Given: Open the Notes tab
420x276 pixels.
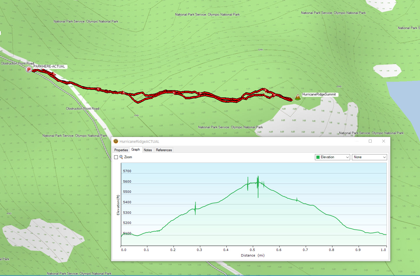Looking at the screenshot, I should (148, 150).
